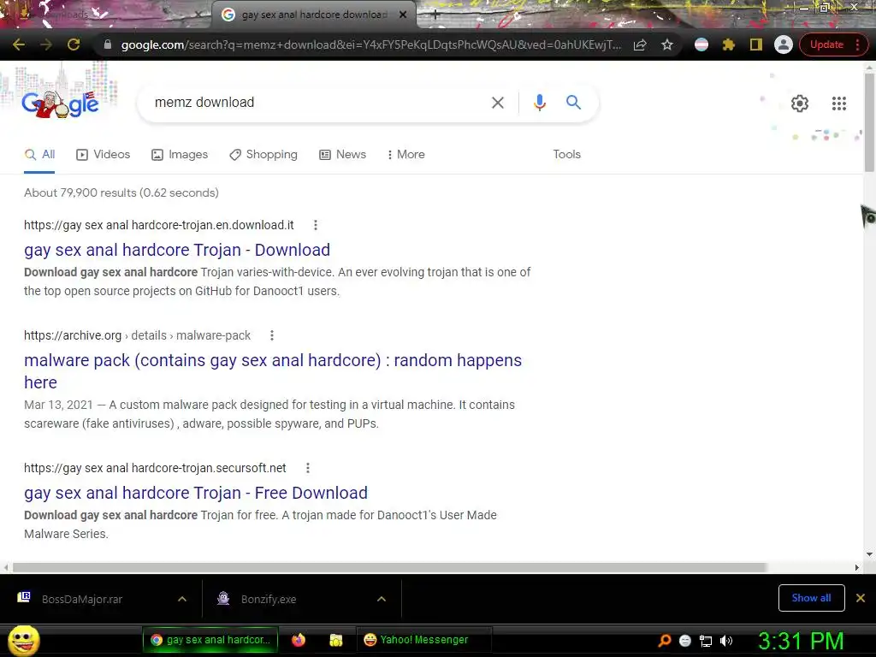The width and height of the screenshot is (876, 657).
Task: Open the 'Trojan - Download' result link
Action: click(x=177, y=251)
